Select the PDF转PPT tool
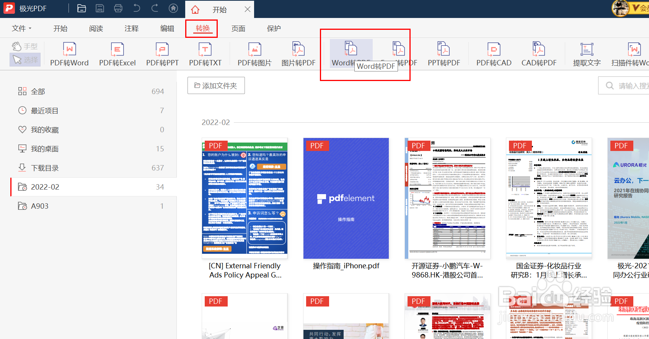This screenshot has height=339, width=649. (x=162, y=54)
